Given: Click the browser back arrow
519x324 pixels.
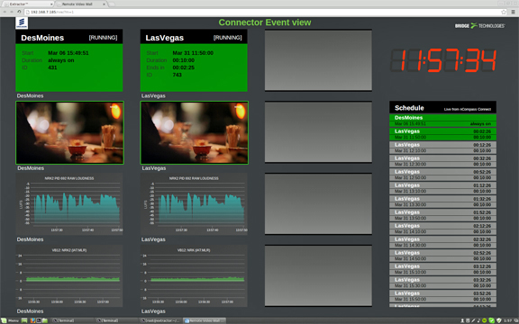Looking at the screenshot, I should [x=5, y=12].
